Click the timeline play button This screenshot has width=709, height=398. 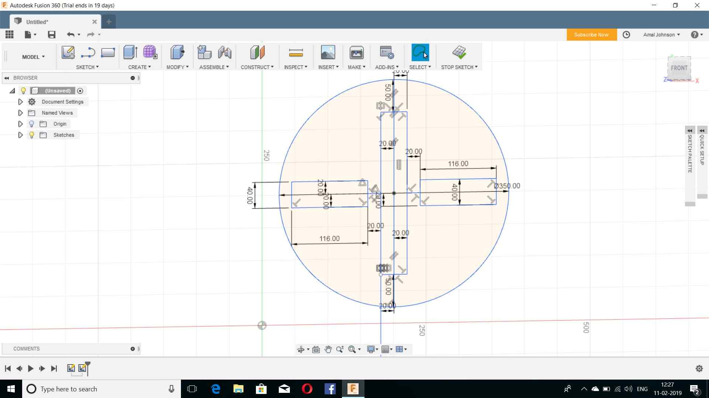(x=31, y=368)
